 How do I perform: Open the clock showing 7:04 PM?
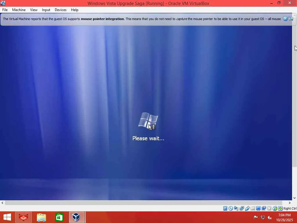pyautogui.click(x=285, y=217)
